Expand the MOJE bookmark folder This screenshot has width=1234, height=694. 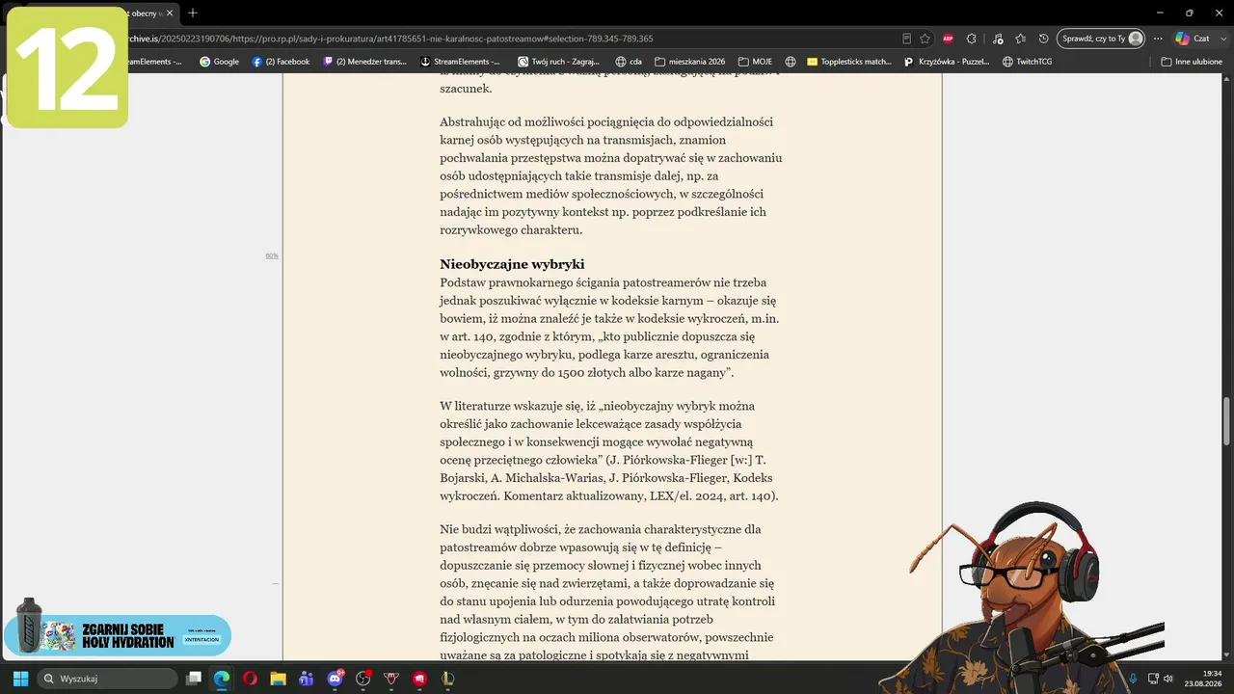(755, 62)
